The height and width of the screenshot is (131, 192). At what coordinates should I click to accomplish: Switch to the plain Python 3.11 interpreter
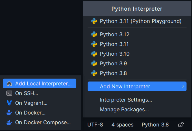pyautogui.click(x=137, y=44)
